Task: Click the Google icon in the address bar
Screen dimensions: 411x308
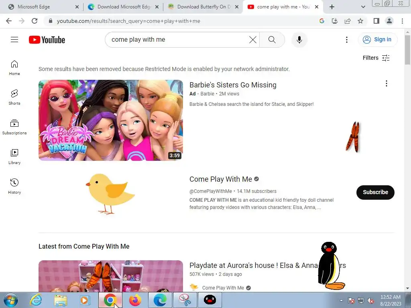Action: (322, 21)
